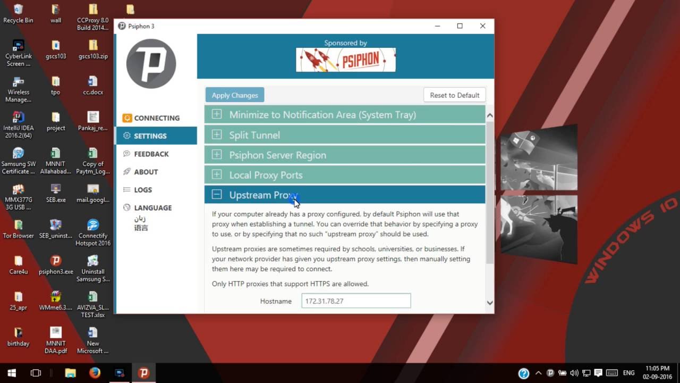680x383 pixels.
Task: Select the Care4u folder icon
Action: coord(18,264)
